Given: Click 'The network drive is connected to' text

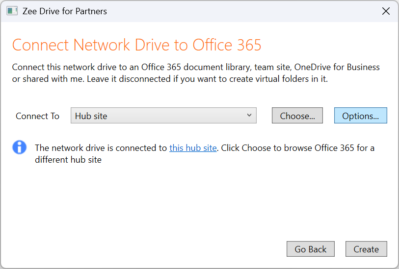Looking at the screenshot, I should click(101, 147).
